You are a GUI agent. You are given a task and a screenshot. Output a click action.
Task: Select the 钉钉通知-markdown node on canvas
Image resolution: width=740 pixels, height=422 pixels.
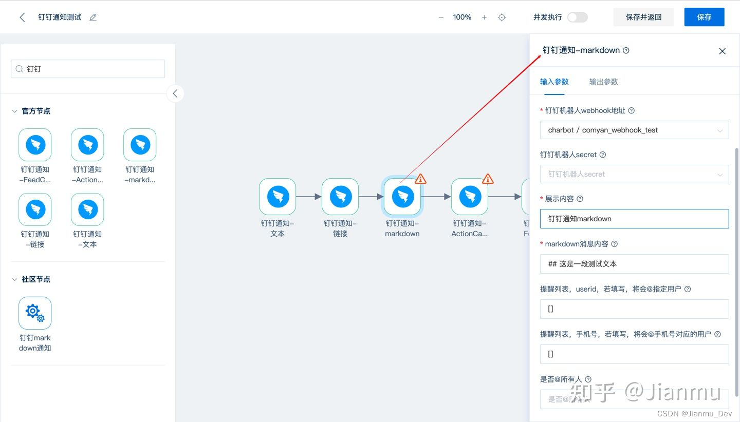pyautogui.click(x=402, y=197)
